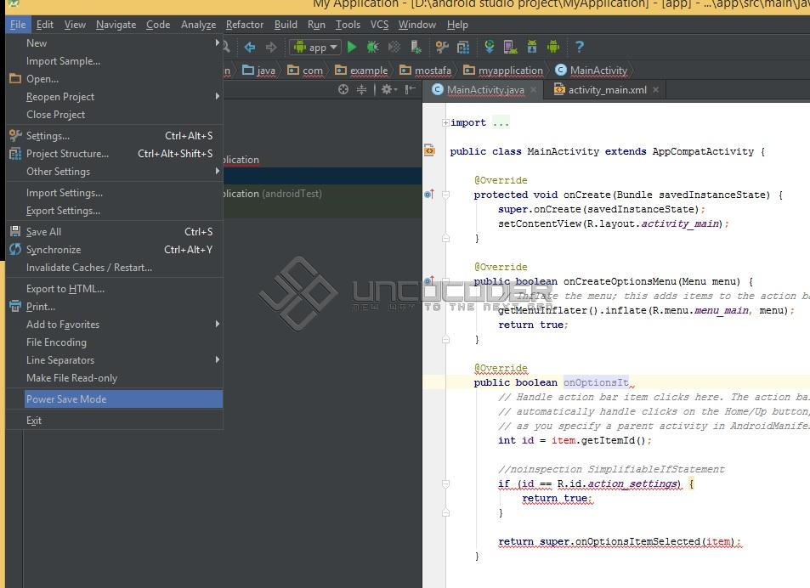Attach debugger to Android process icon
Viewport: 810px width, 588px height.
tap(416, 47)
